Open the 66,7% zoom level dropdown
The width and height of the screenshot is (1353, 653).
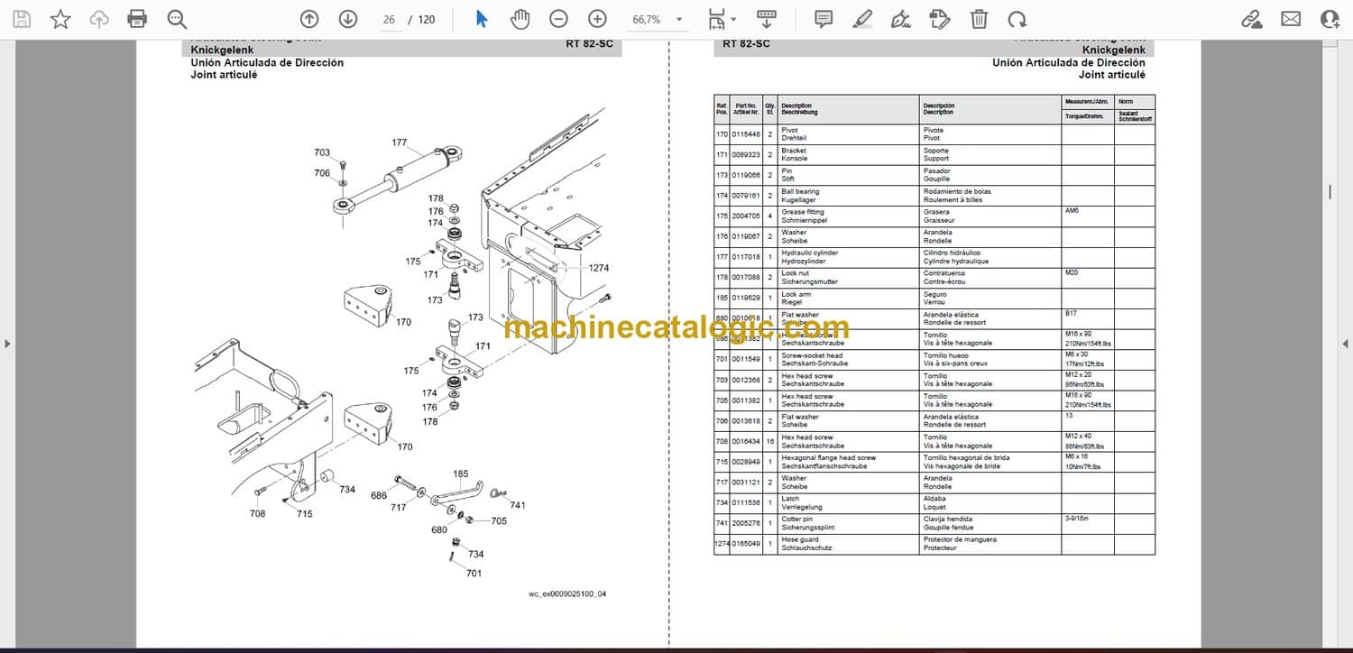coord(658,19)
